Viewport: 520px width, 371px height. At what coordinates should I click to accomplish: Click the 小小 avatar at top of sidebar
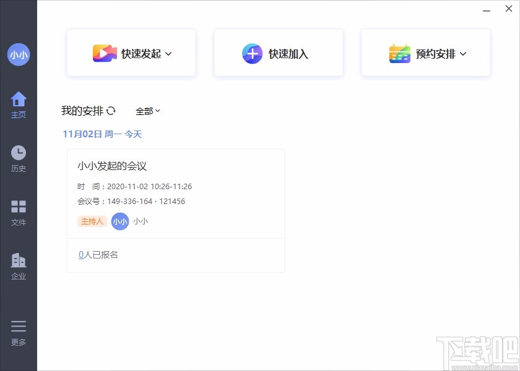pyautogui.click(x=19, y=54)
